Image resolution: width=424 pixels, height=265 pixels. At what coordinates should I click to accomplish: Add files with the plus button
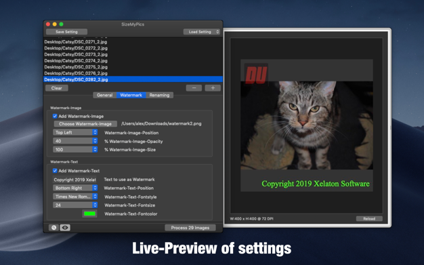click(213, 88)
